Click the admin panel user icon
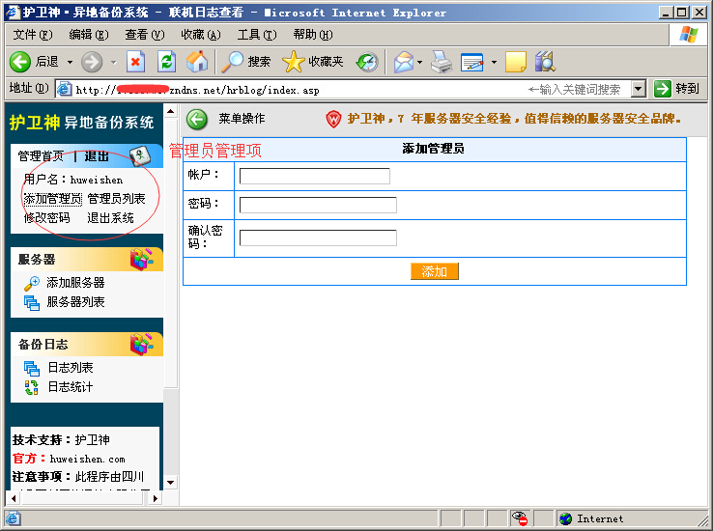 pyautogui.click(x=139, y=155)
